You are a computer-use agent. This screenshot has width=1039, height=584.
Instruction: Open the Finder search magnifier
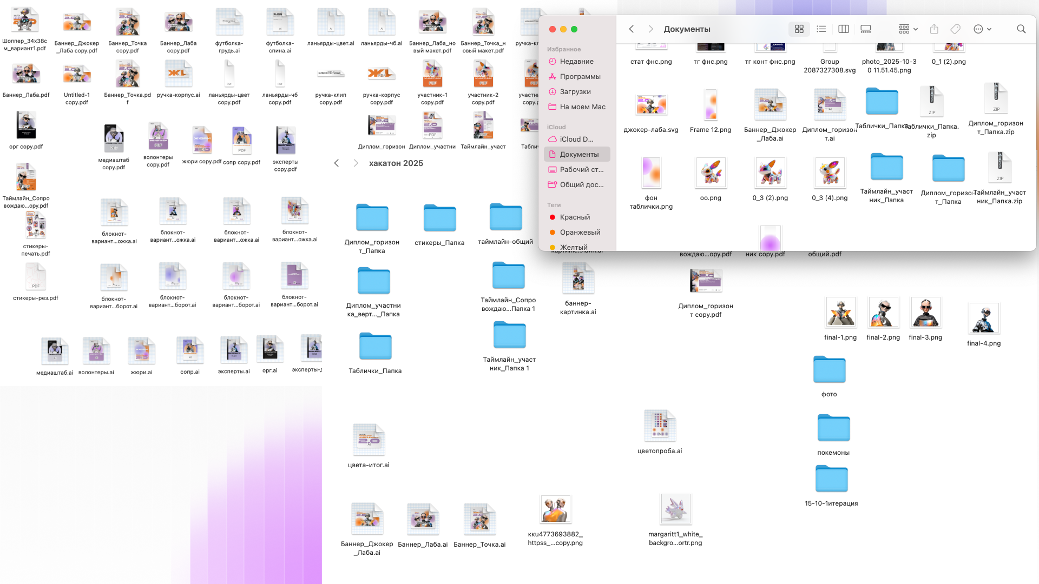click(1021, 29)
